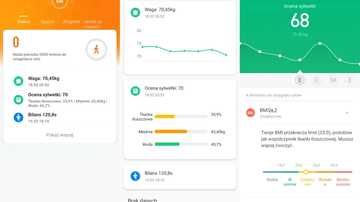The image size is (360, 202).
Task: Tap the red BMI badge icon
Action: click(250, 113)
